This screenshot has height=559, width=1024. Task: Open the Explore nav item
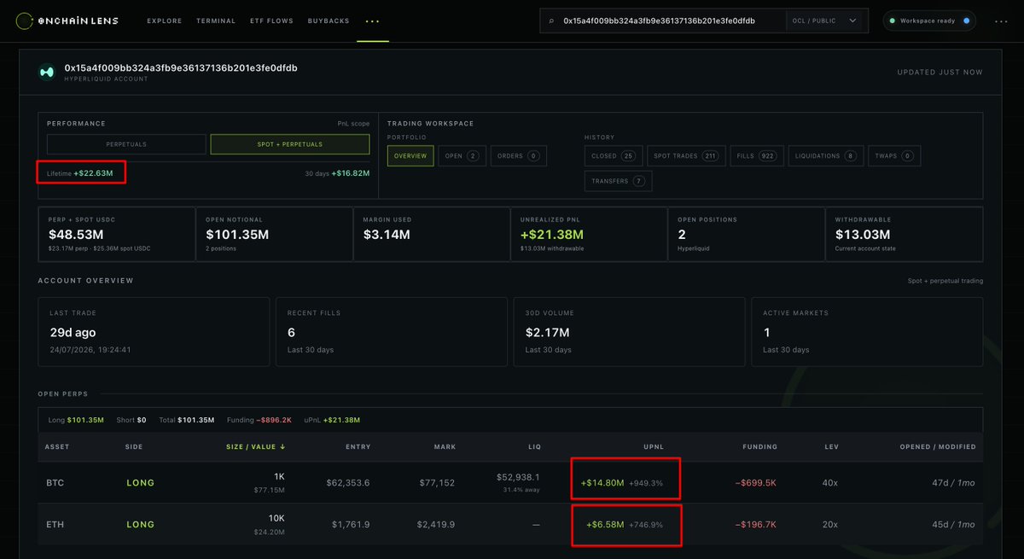pos(164,20)
